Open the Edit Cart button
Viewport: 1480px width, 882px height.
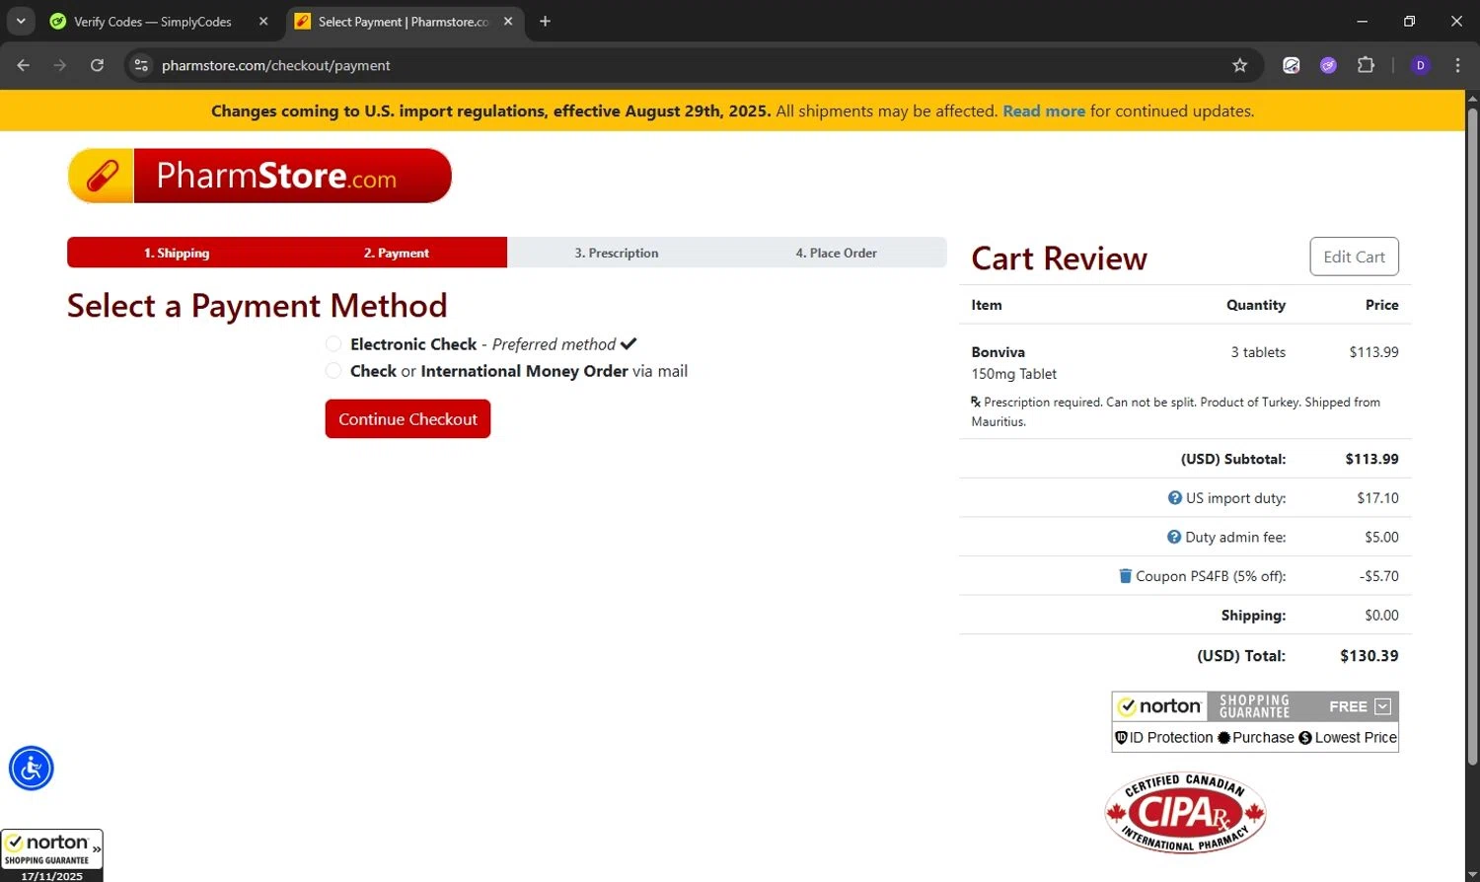click(1354, 257)
